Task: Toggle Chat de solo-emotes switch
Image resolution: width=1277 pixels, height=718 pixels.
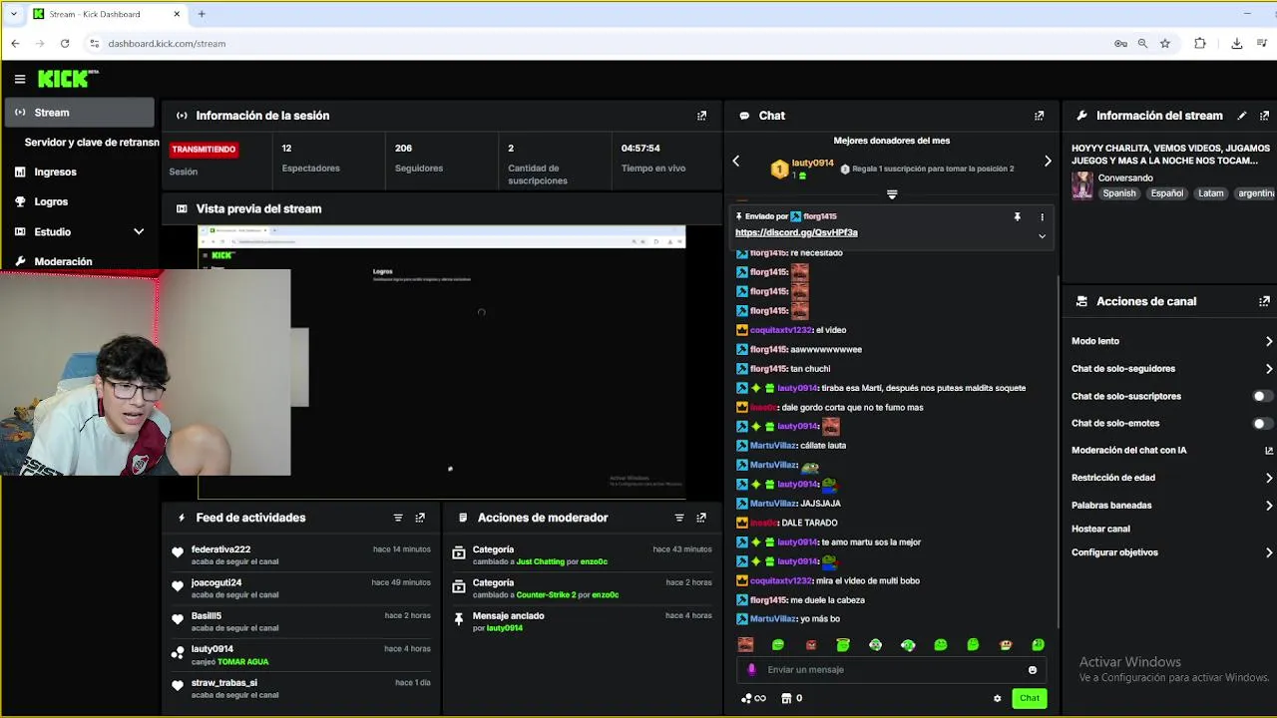Action: pyautogui.click(x=1262, y=424)
